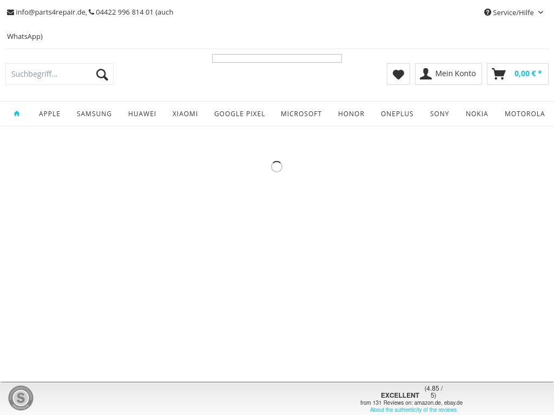Open the Google Pixel category
Viewport: 554px width, 415px height.
(240, 114)
